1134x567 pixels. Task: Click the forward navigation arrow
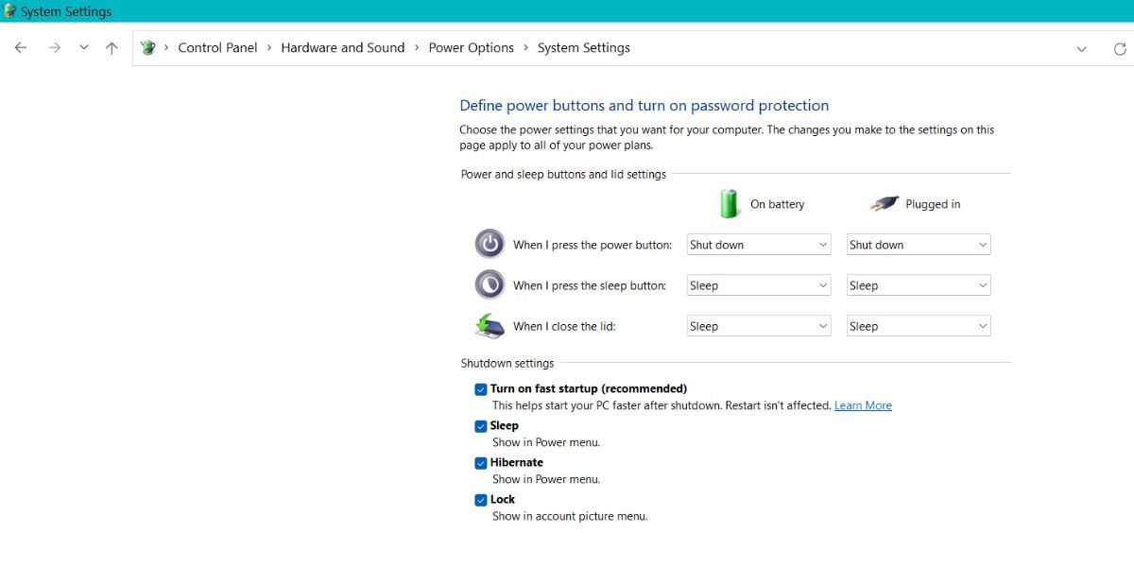(54, 48)
